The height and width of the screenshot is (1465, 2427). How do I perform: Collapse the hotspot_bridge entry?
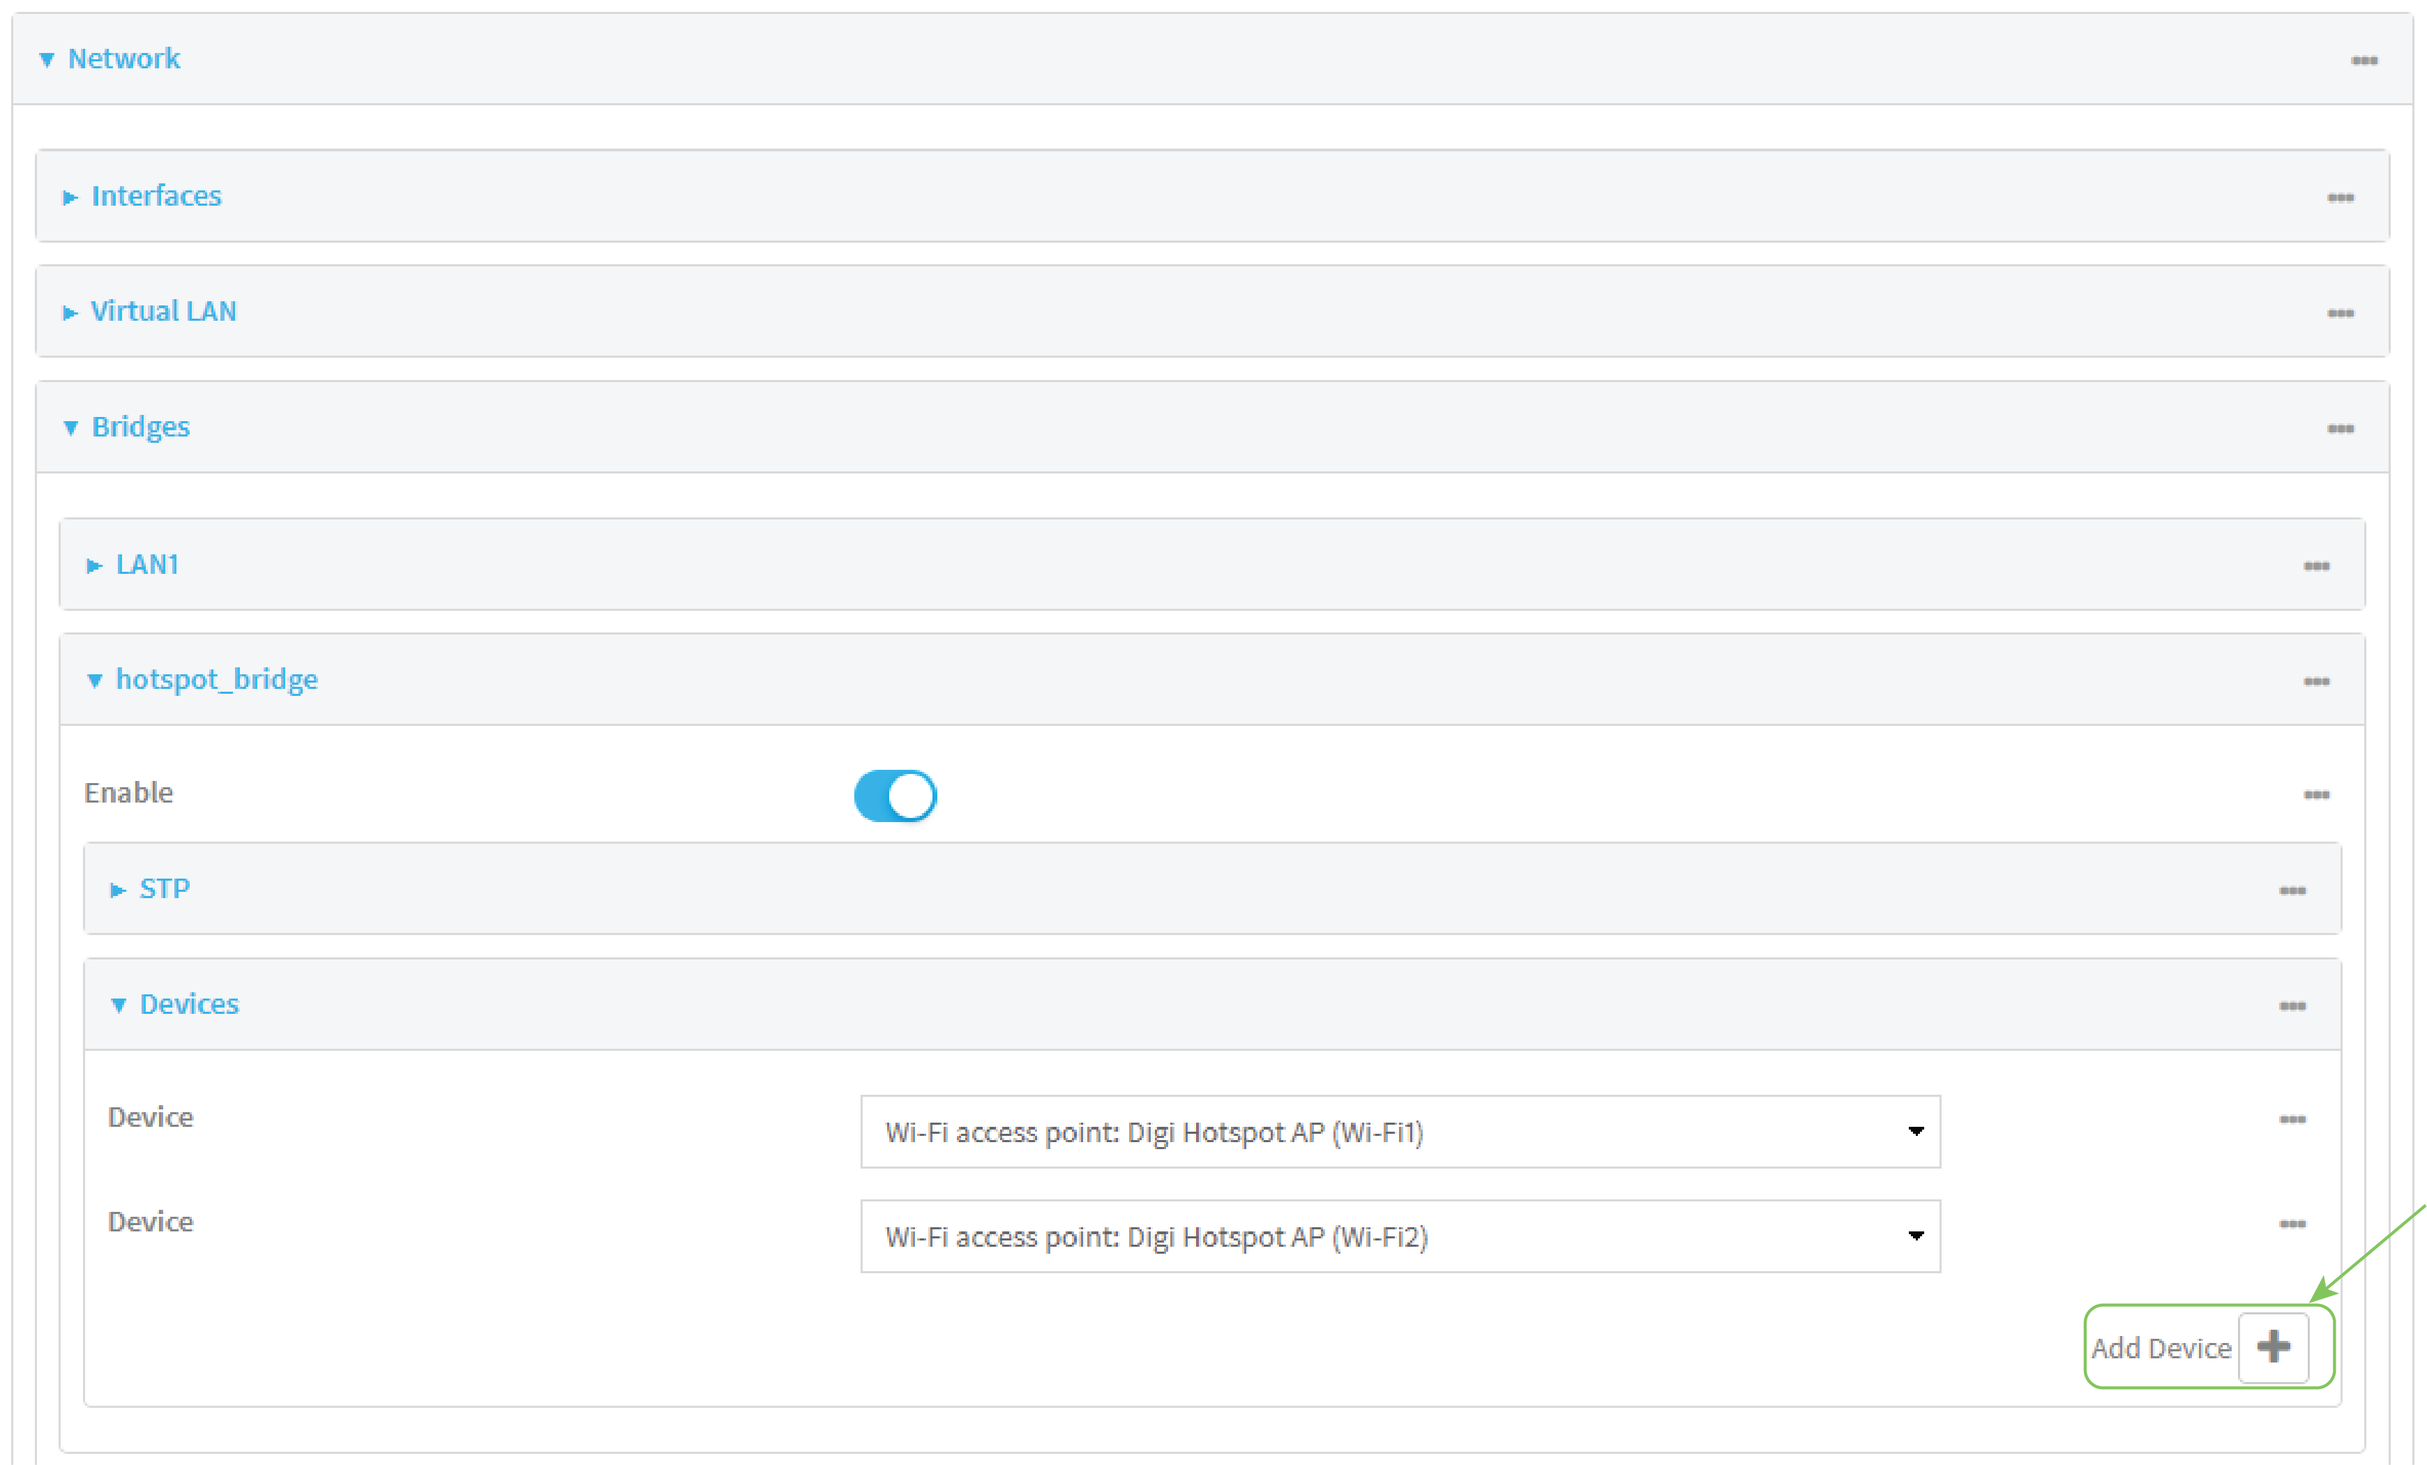pyautogui.click(x=216, y=679)
